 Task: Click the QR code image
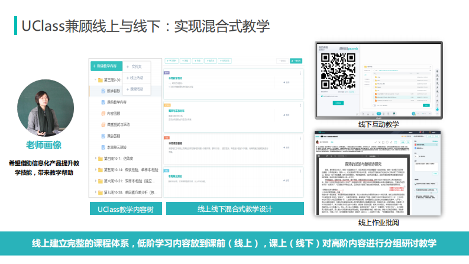pyautogui.click(x=338, y=71)
